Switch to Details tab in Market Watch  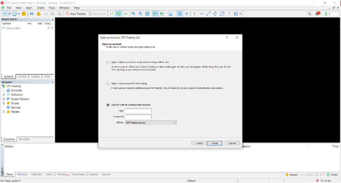22,77
